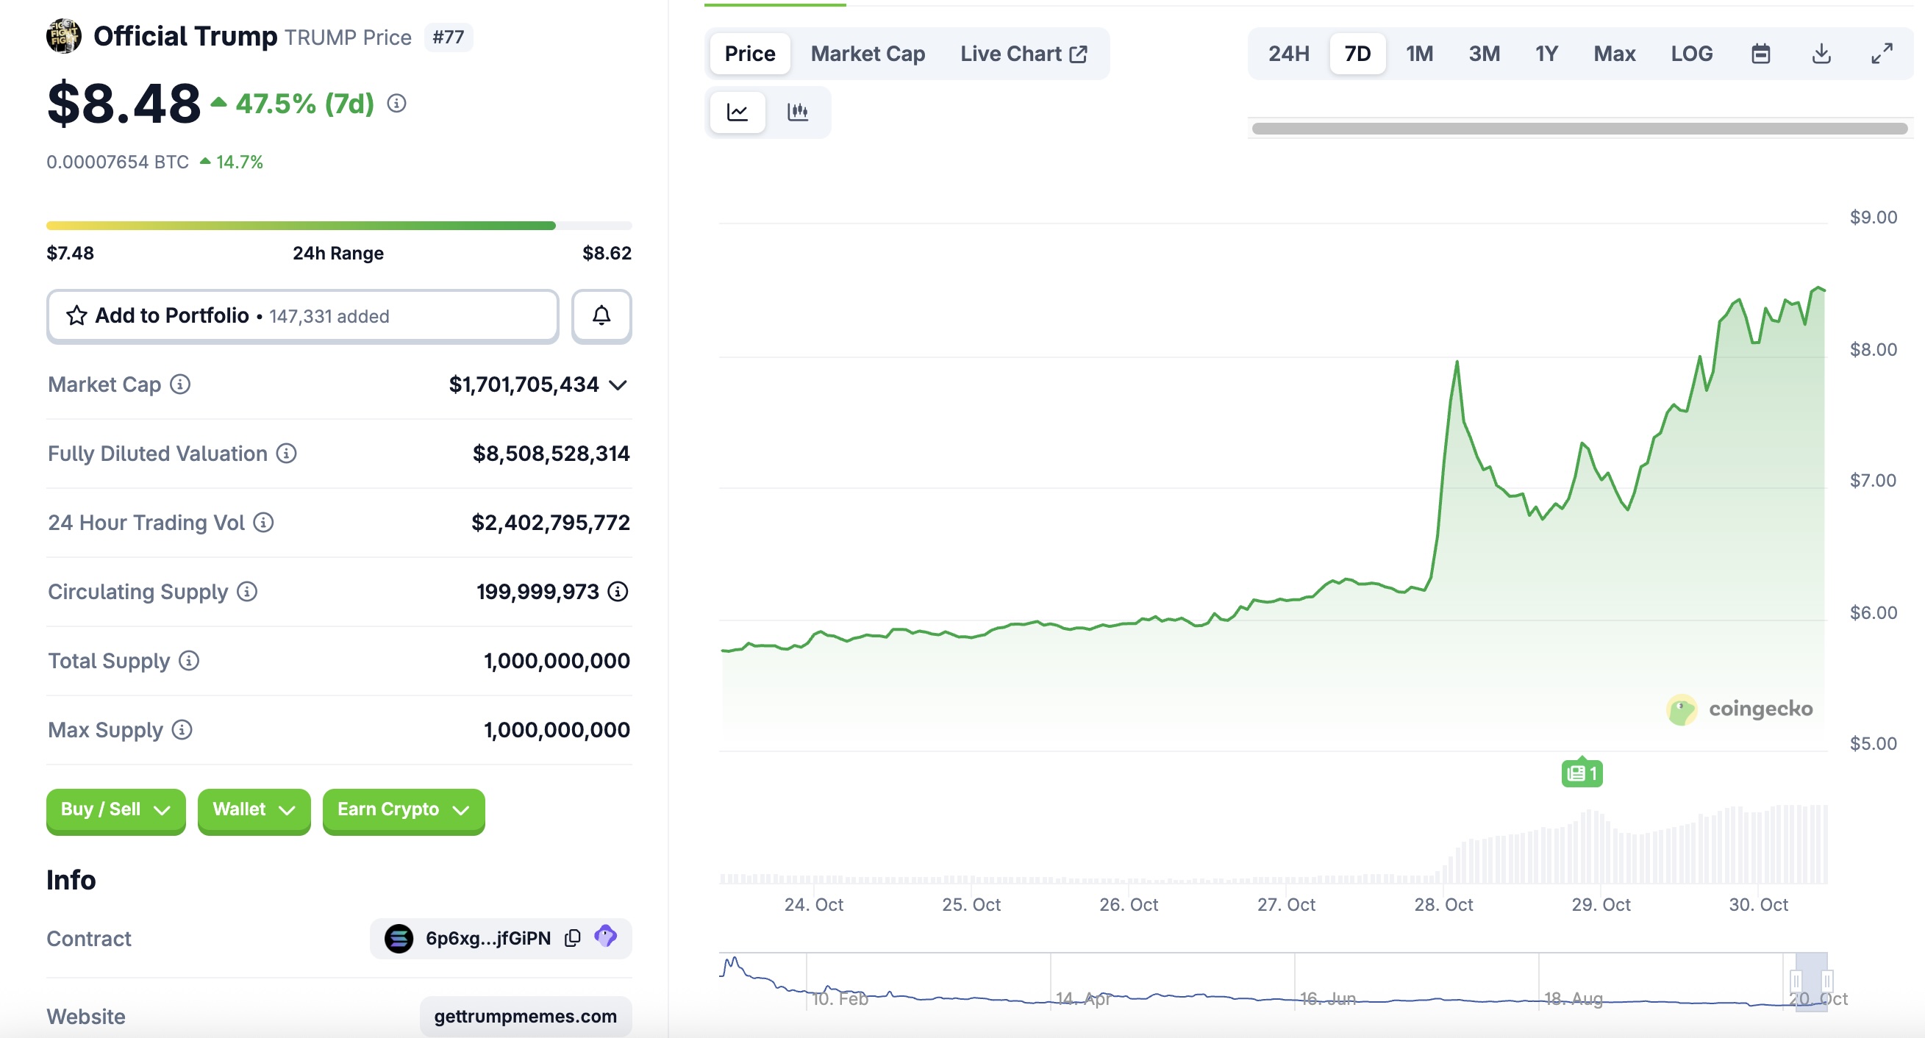
Task: Click the Market Cap info icon
Action: 180,384
